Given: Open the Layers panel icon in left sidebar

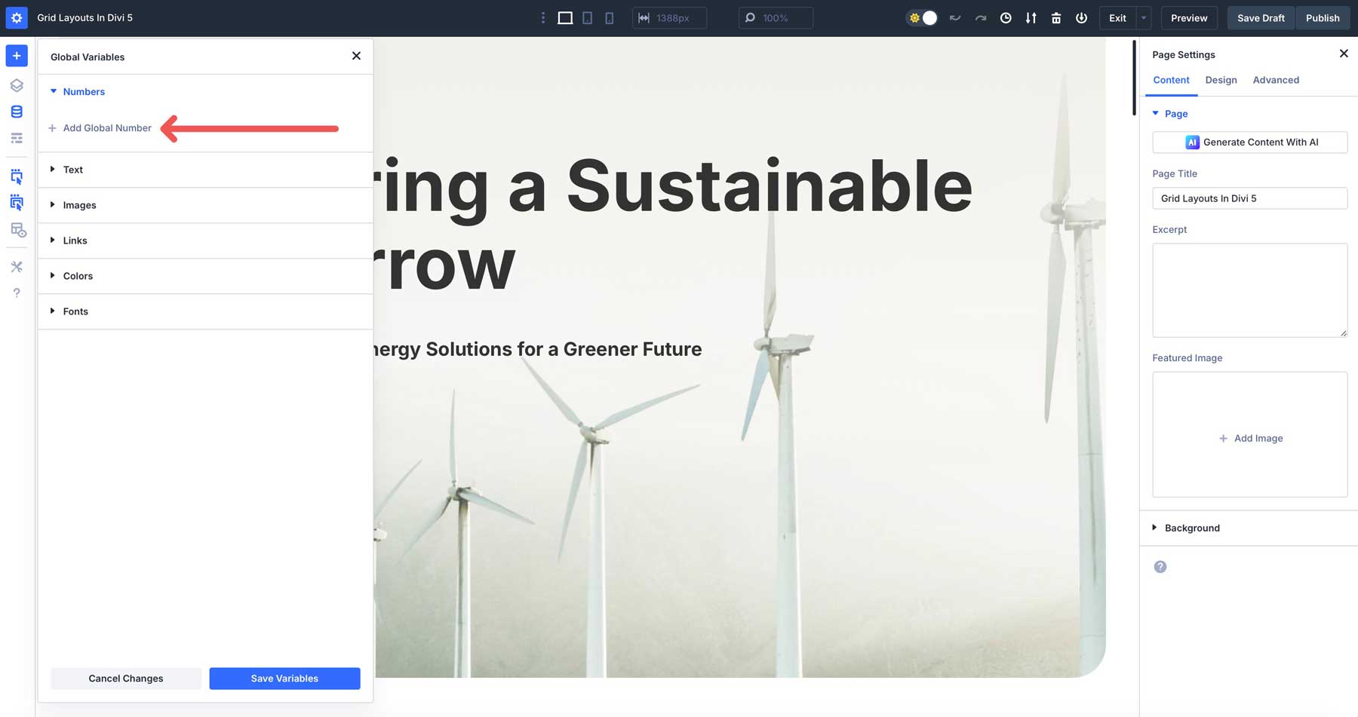Looking at the screenshot, I should (x=16, y=85).
